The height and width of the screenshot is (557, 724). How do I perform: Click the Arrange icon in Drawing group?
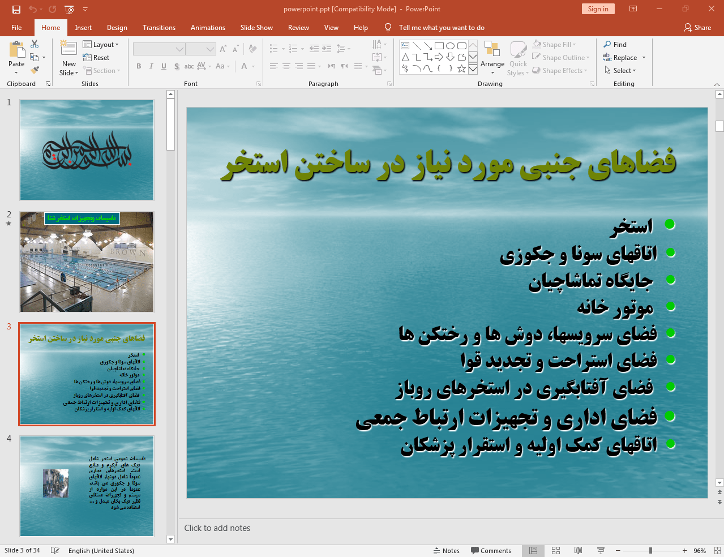click(x=492, y=57)
